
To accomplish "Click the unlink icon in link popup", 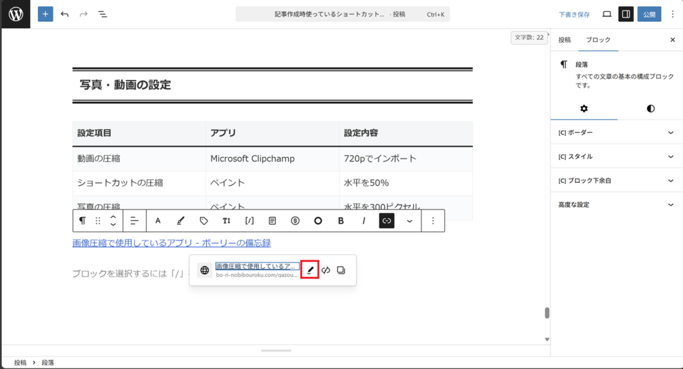I will click(326, 270).
